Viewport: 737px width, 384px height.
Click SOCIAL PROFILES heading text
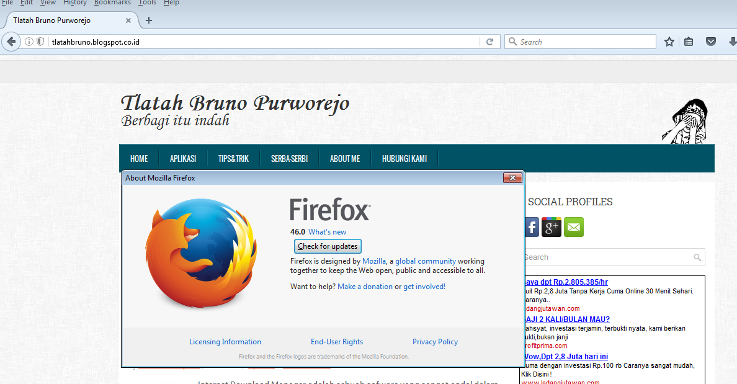point(570,202)
